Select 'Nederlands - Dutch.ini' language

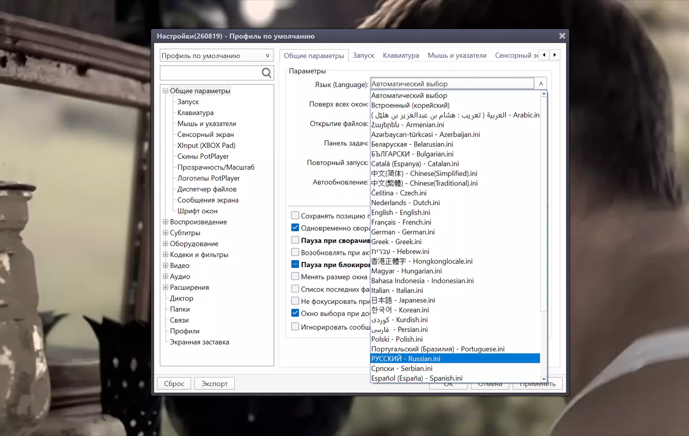click(x=455, y=203)
